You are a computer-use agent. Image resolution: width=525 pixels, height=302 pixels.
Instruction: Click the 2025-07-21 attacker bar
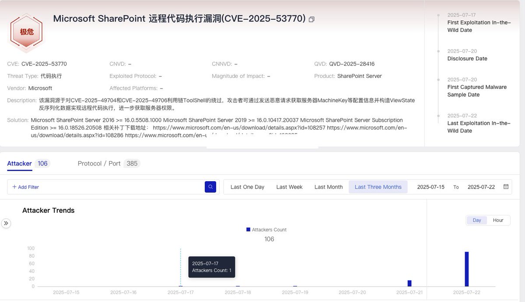click(409, 283)
